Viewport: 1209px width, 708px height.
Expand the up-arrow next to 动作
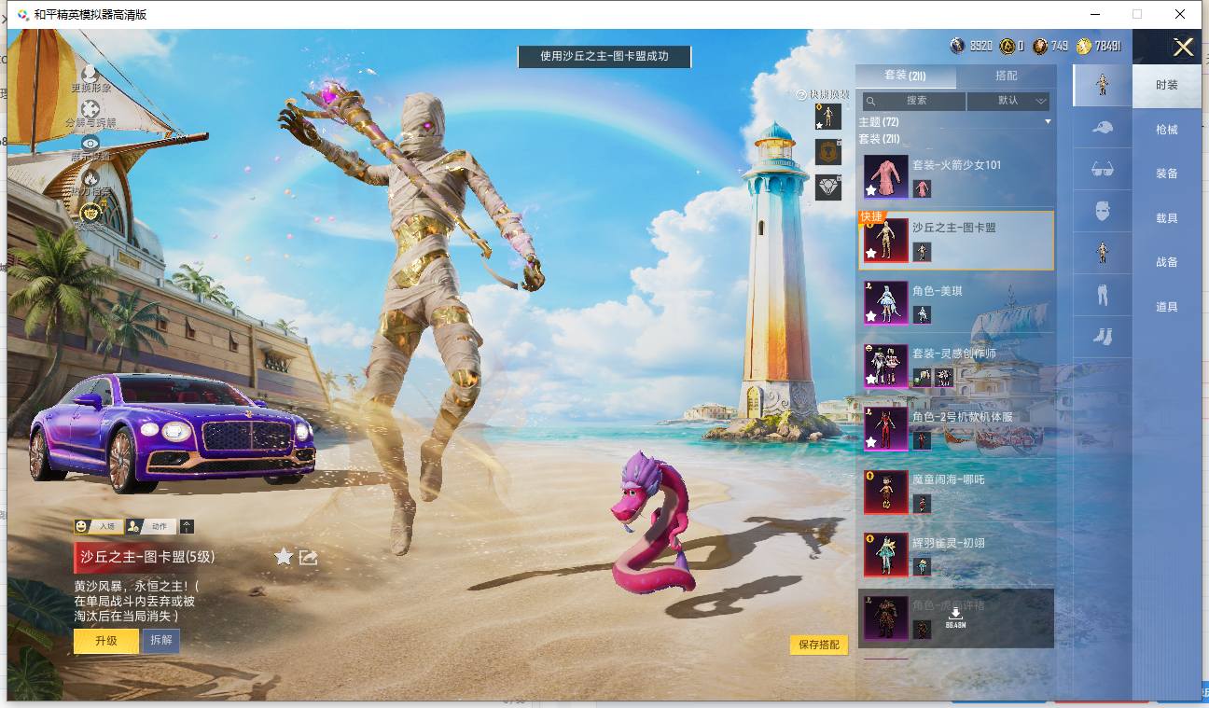(x=187, y=526)
